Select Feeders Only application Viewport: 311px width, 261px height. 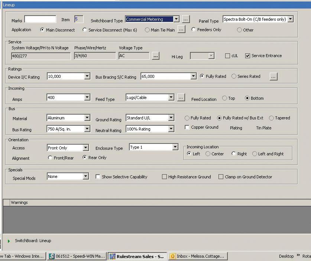(193, 30)
